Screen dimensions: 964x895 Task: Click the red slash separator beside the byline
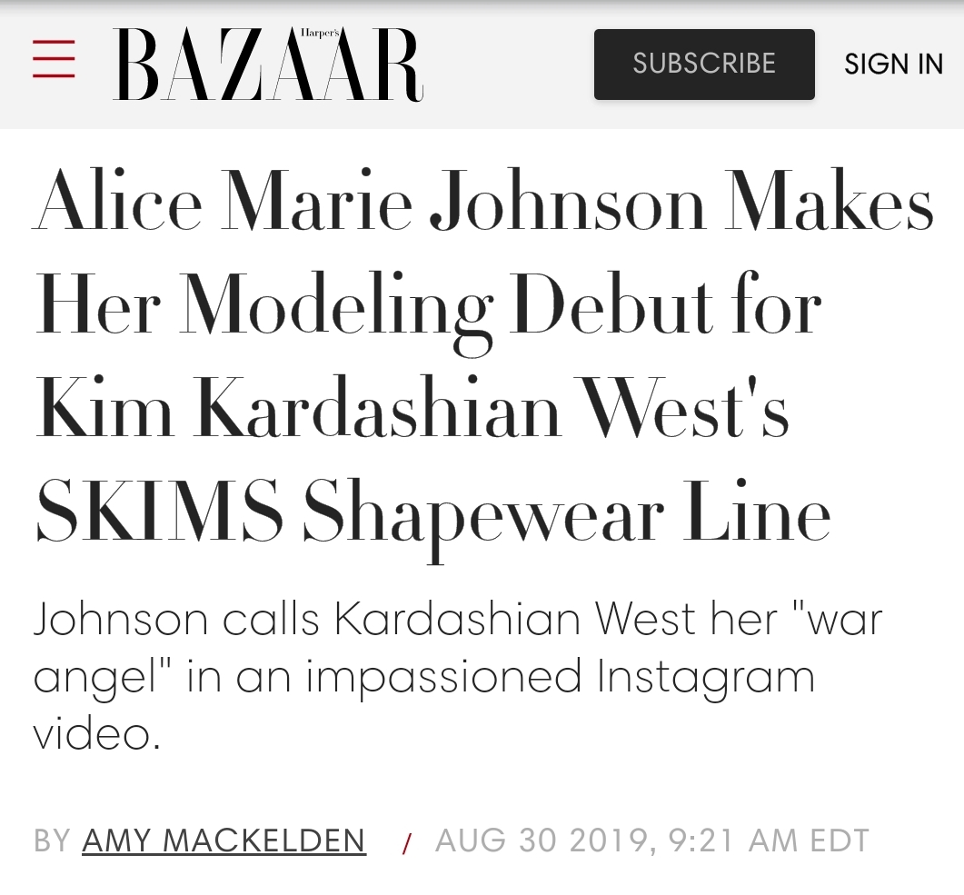point(406,843)
